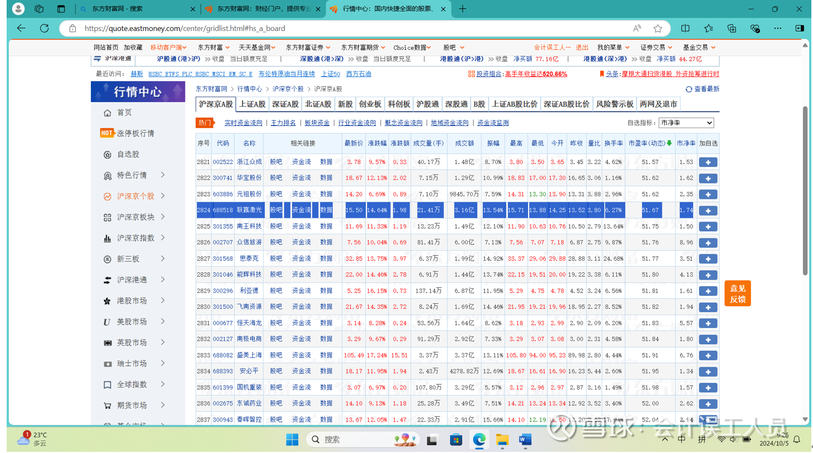
Task: Open File Explorer from taskbar
Action: pos(502,440)
